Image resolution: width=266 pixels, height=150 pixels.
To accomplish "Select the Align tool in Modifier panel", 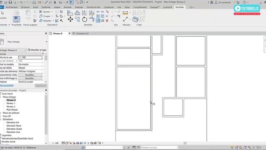I will click(x=70, y=13).
